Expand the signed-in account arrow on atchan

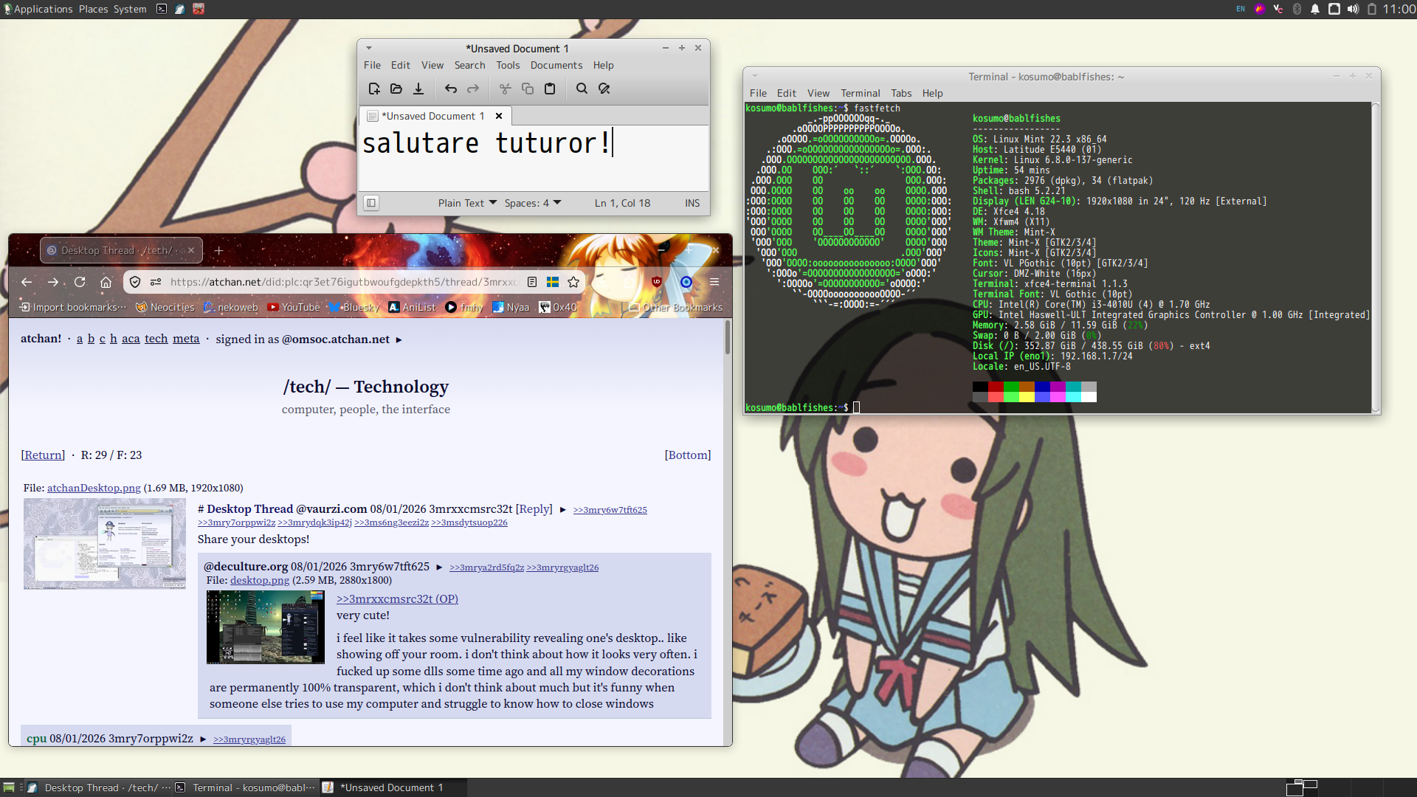point(399,340)
